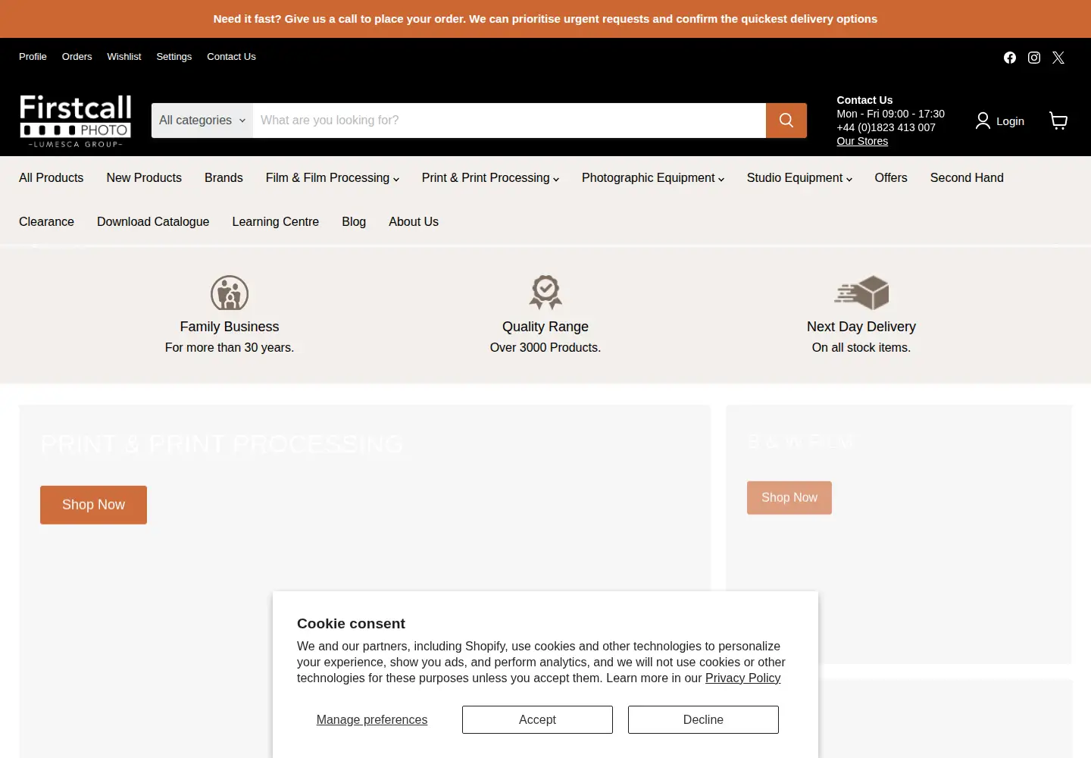
Task: Go to the Clearance page
Action: click(x=46, y=222)
